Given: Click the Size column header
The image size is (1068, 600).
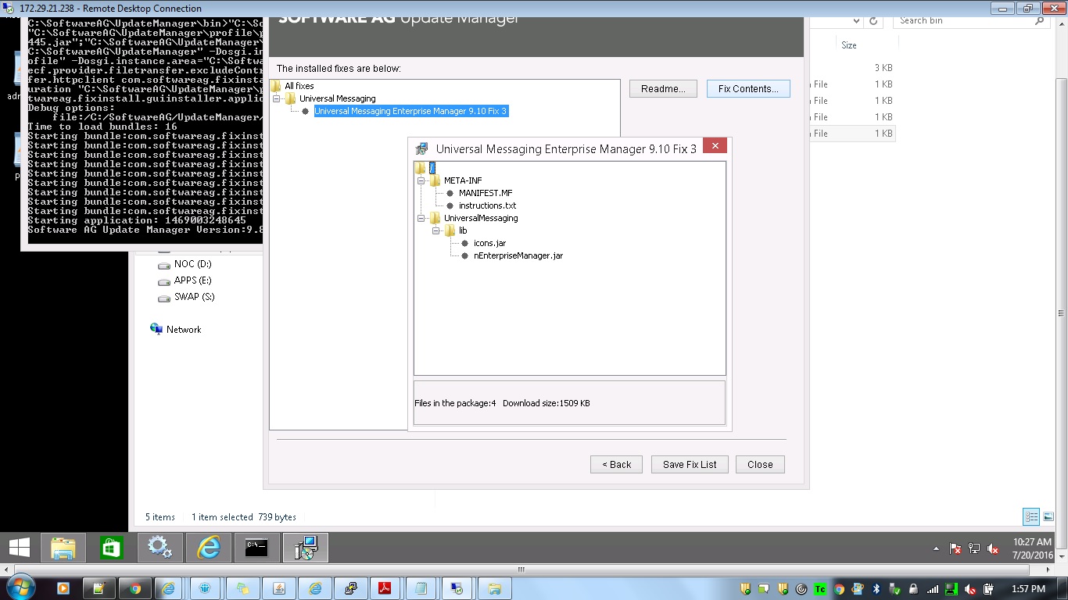Looking at the screenshot, I should click(849, 45).
